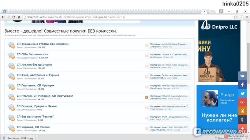The height and width of the screenshot is (140, 250).
Task: Click RSS feed icon in 'СП США' row
Action: [x=147, y=56]
